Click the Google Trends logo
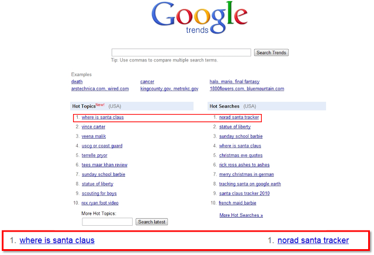 [x=200, y=18]
